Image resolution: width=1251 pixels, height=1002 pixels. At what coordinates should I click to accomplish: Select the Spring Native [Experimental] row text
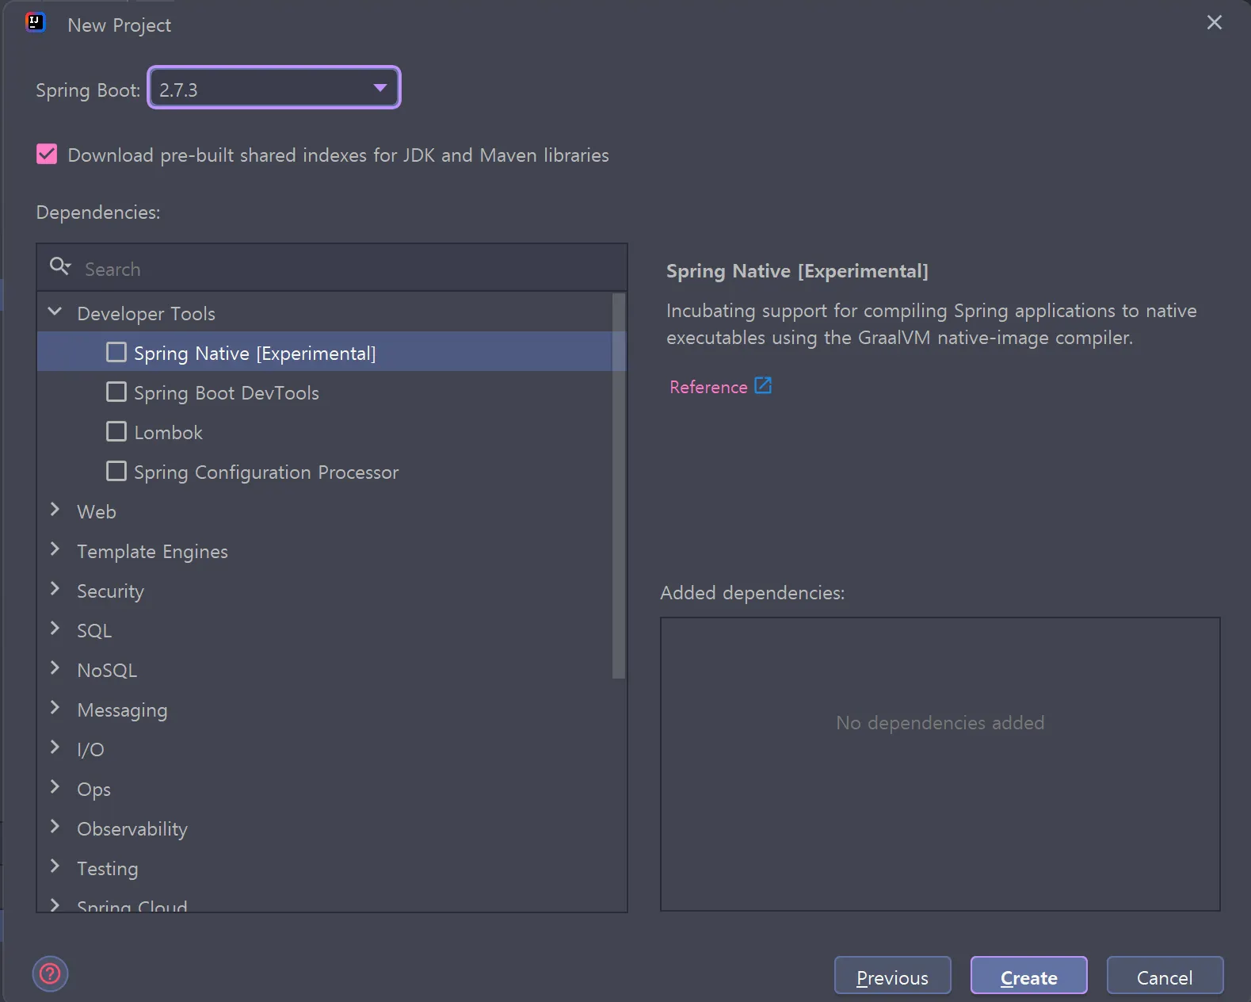(255, 354)
